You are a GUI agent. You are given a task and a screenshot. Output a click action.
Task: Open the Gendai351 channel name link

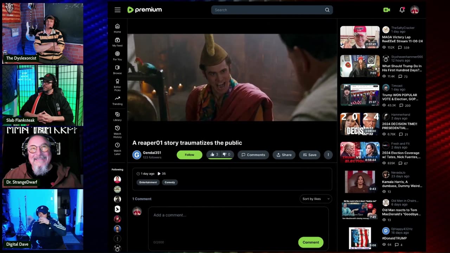(x=152, y=153)
